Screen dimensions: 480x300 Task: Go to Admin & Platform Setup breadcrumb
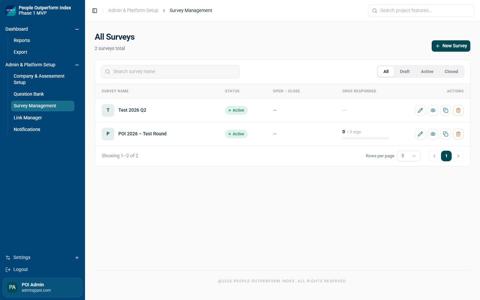coord(133,11)
